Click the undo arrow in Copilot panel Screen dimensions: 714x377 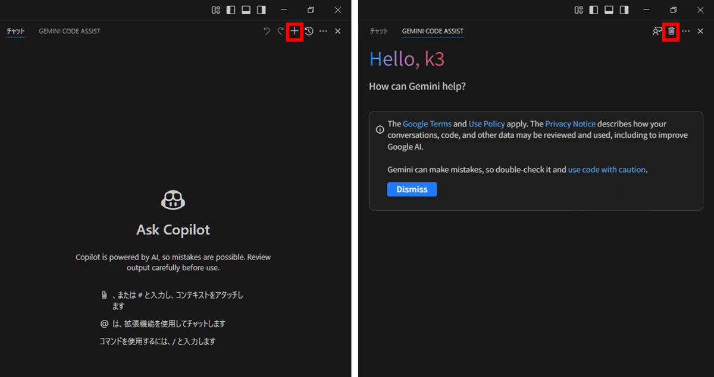pyautogui.click(x=267, y=31)
